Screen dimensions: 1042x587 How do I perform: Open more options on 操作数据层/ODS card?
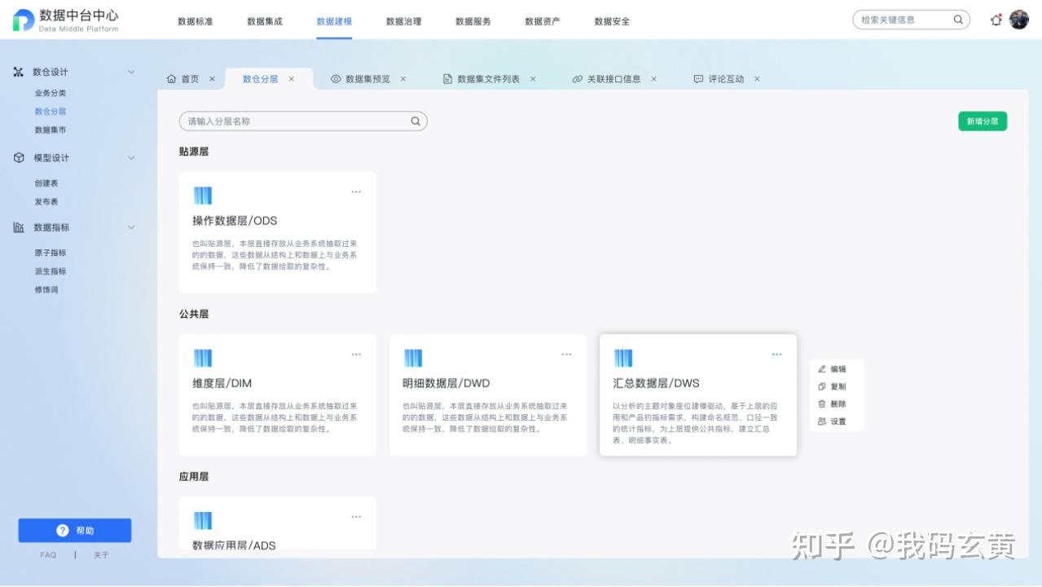tap(356, 192)
